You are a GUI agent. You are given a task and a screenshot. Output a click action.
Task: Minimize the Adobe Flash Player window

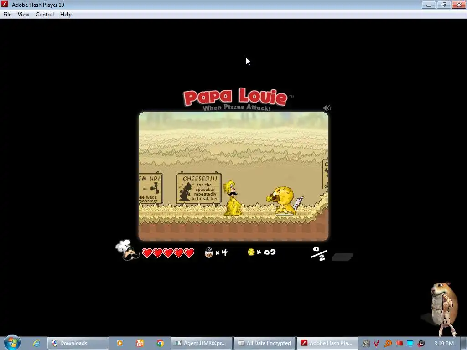point(429,5)
